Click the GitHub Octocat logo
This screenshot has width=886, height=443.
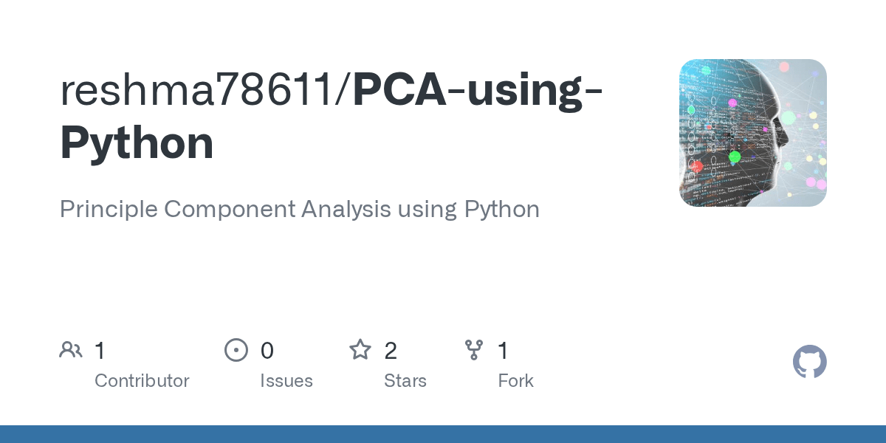[809, 363]
